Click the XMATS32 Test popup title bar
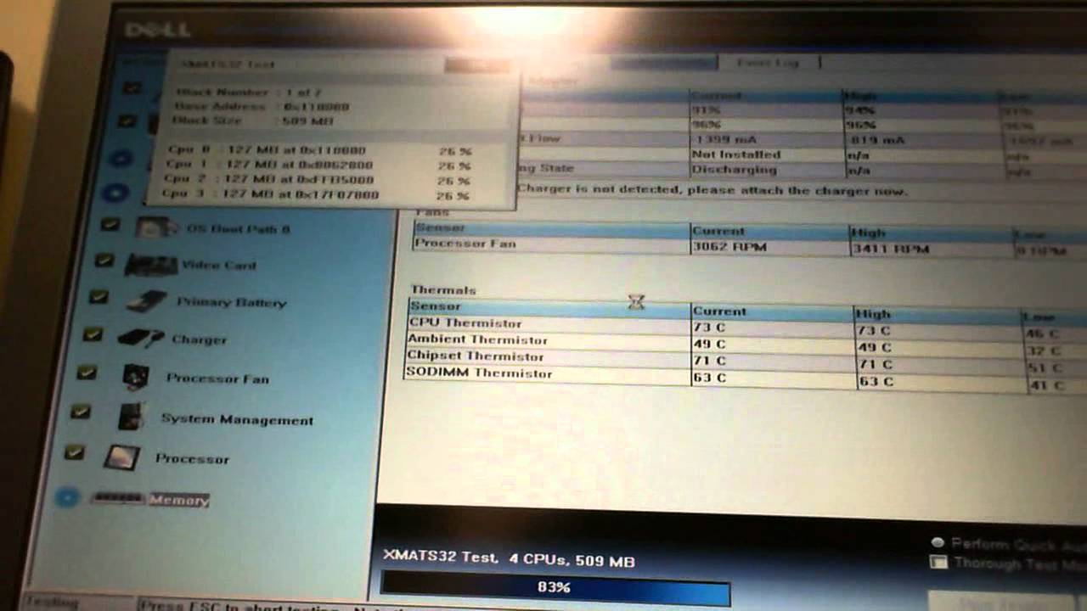This screenshot has height=611, width=1087. [340, 64]
